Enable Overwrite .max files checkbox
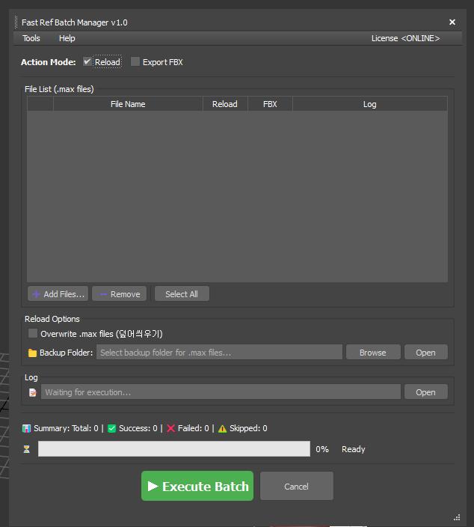This screenshot has width=474, height=527. pyautogui.click(x=33, y=334)
